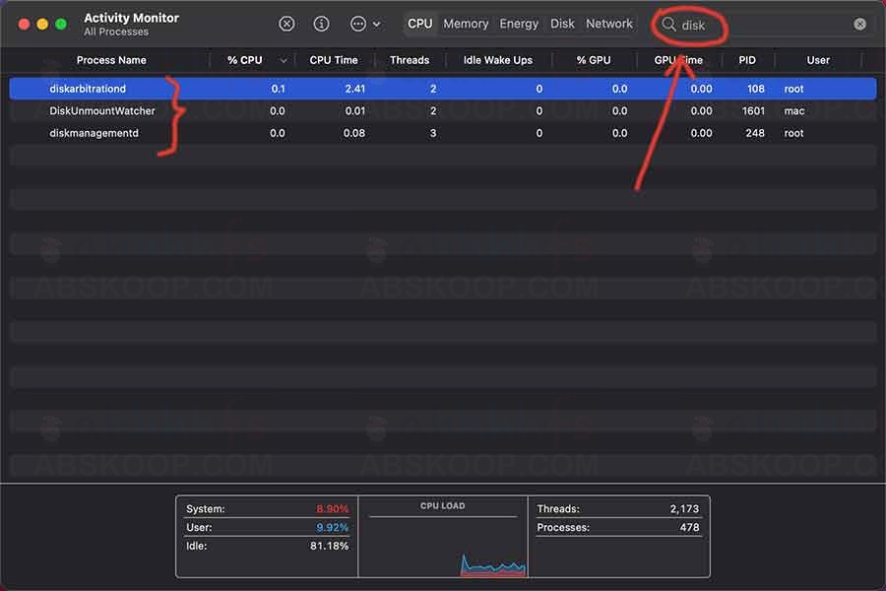The height and width of the screenshot is (591, 886).
Task: Sort processes by CPU Time column
Action: click(x=334, y=60)
